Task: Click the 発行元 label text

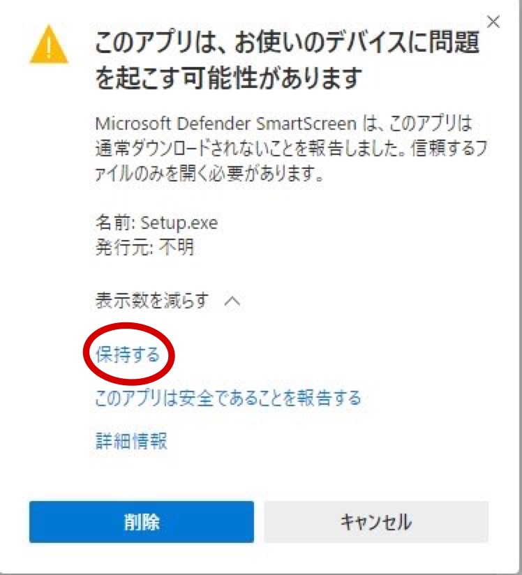Action: (x=123, y=248)
